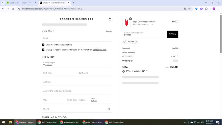Click the translate page icon
Screen dimensions: 222x125
click(x=185, y=9)
